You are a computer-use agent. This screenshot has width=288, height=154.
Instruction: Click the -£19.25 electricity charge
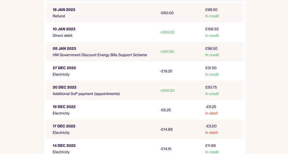[166, 71]
